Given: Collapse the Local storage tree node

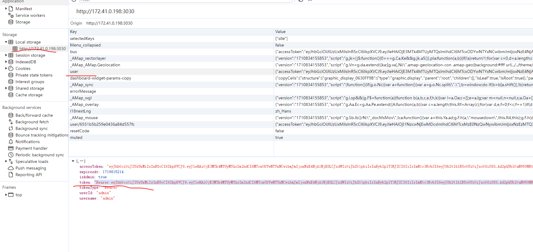Looking at the screenshot, I should pos(6,42).
